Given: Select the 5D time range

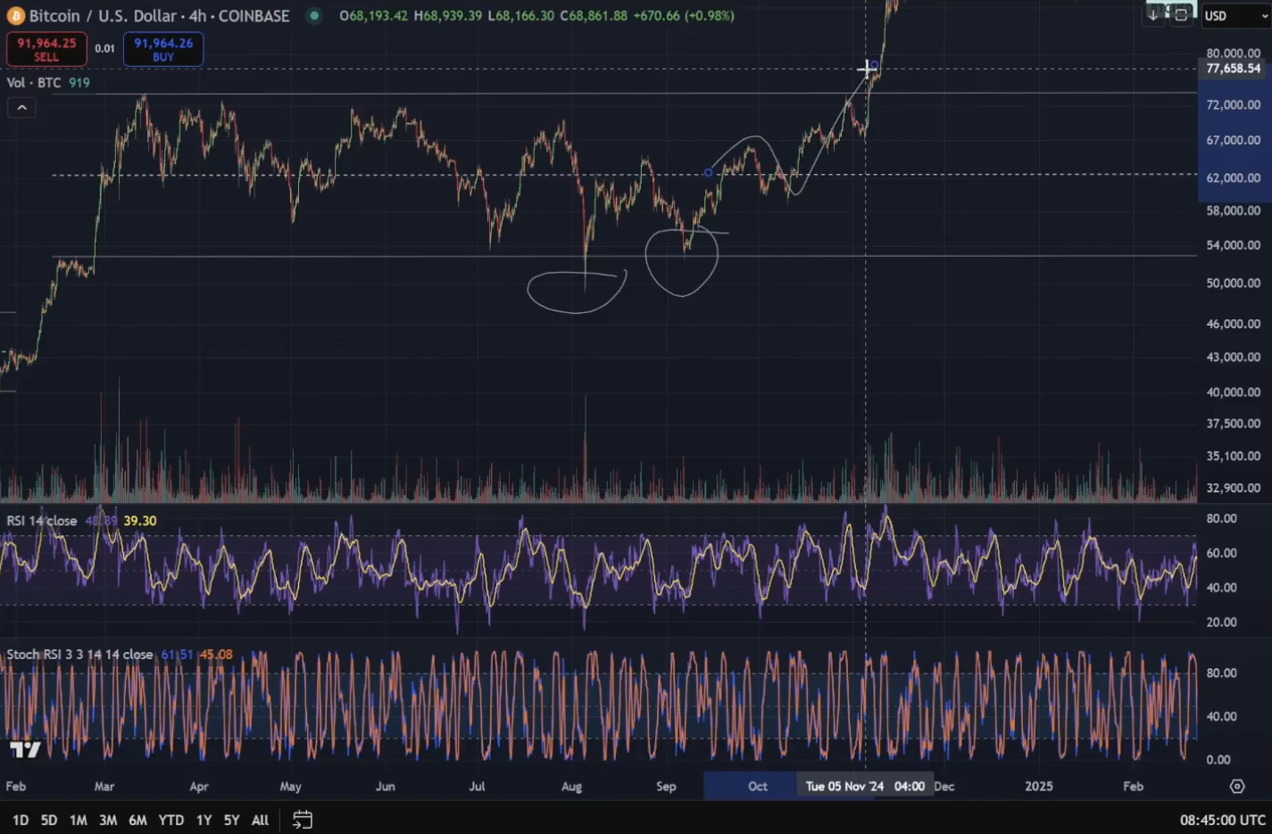Looking at the screenshot, I should (49, 820).
